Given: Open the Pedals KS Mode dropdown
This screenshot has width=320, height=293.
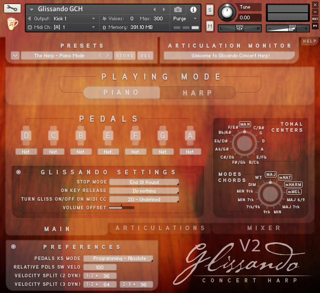Looking at the screenshot, I should 118,259.
